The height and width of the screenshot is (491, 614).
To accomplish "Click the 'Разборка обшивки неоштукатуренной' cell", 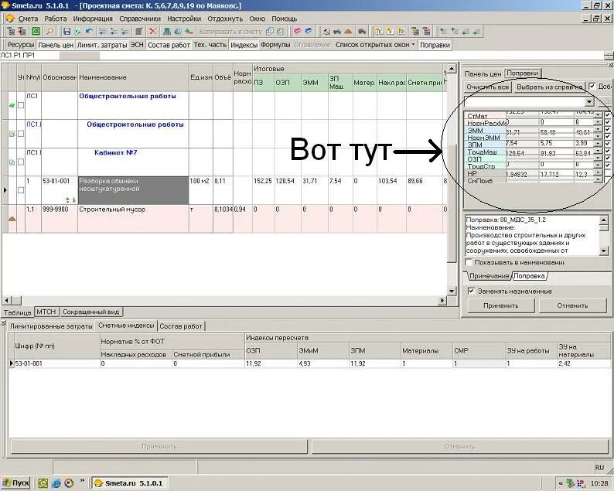I will (x=133, y=190).
